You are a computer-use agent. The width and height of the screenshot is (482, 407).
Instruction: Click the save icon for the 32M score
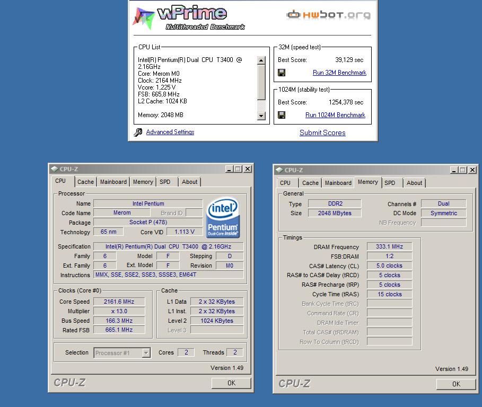coord(281,73)
